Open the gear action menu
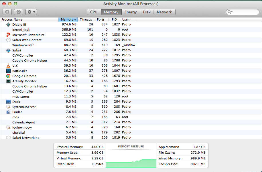The width and height of the screenshot is (262, 172). [x=31, y=12]
